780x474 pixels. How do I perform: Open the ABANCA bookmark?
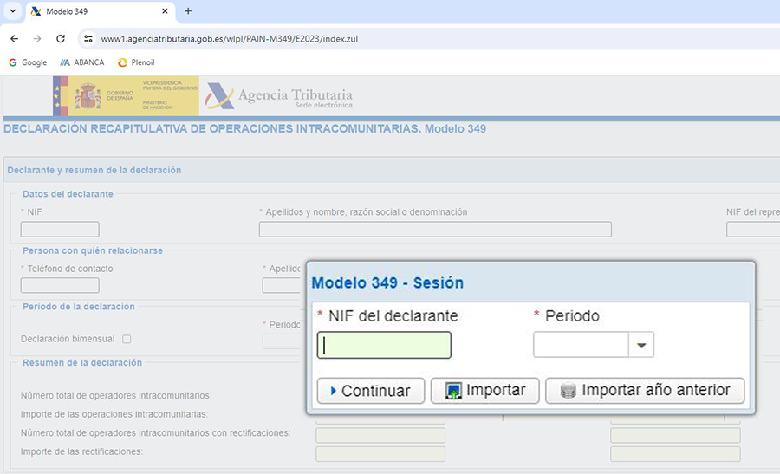(x=82, y=62)
